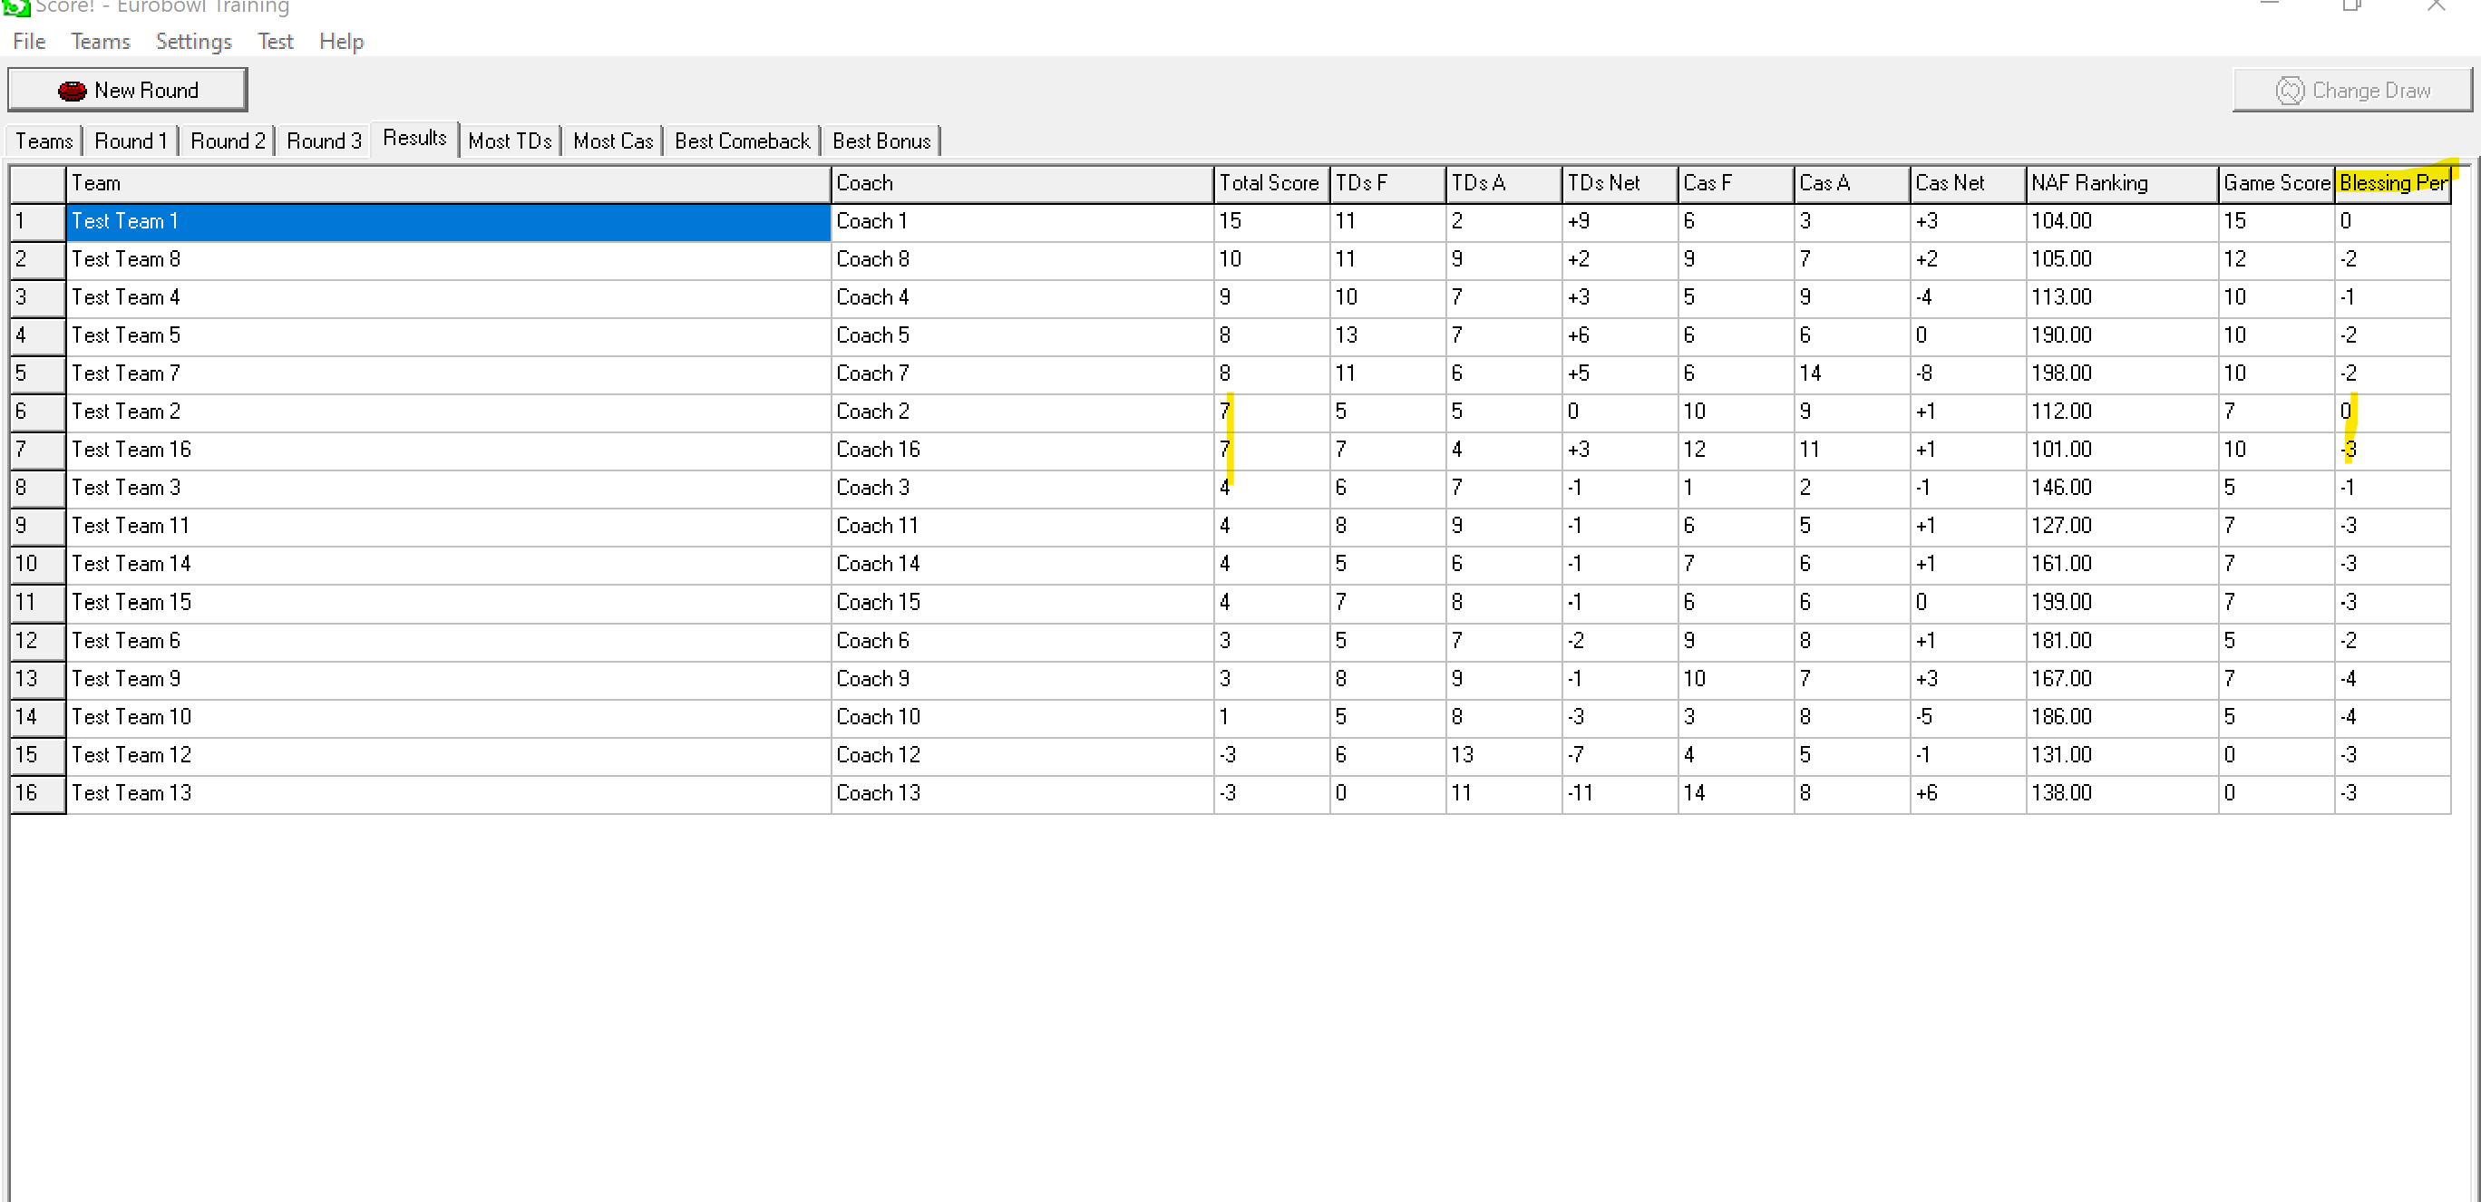The width and height of the screenshot is (2481, 1202).
Task: Click the Coach 13 cell
Action: pos(1021,794)
